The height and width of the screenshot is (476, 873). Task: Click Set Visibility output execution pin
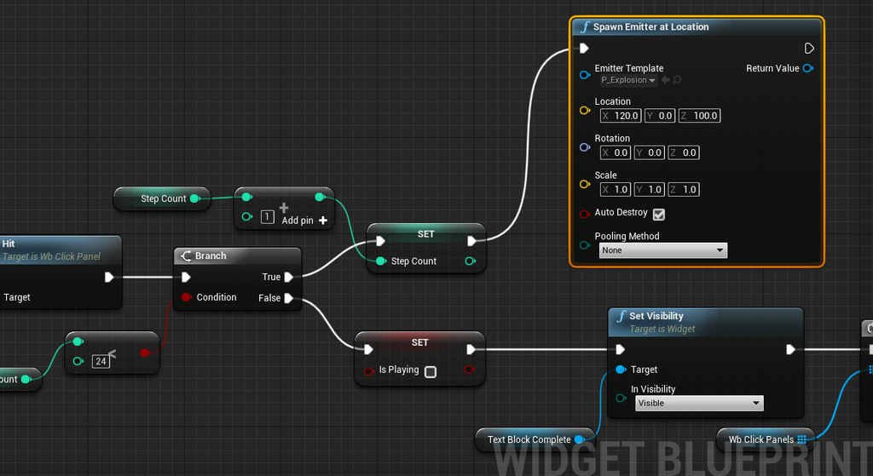790,349
